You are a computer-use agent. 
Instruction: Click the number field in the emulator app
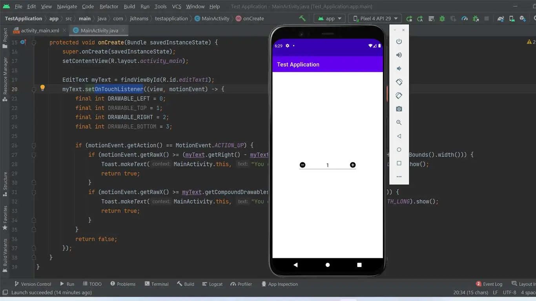(x=327, y=165)
